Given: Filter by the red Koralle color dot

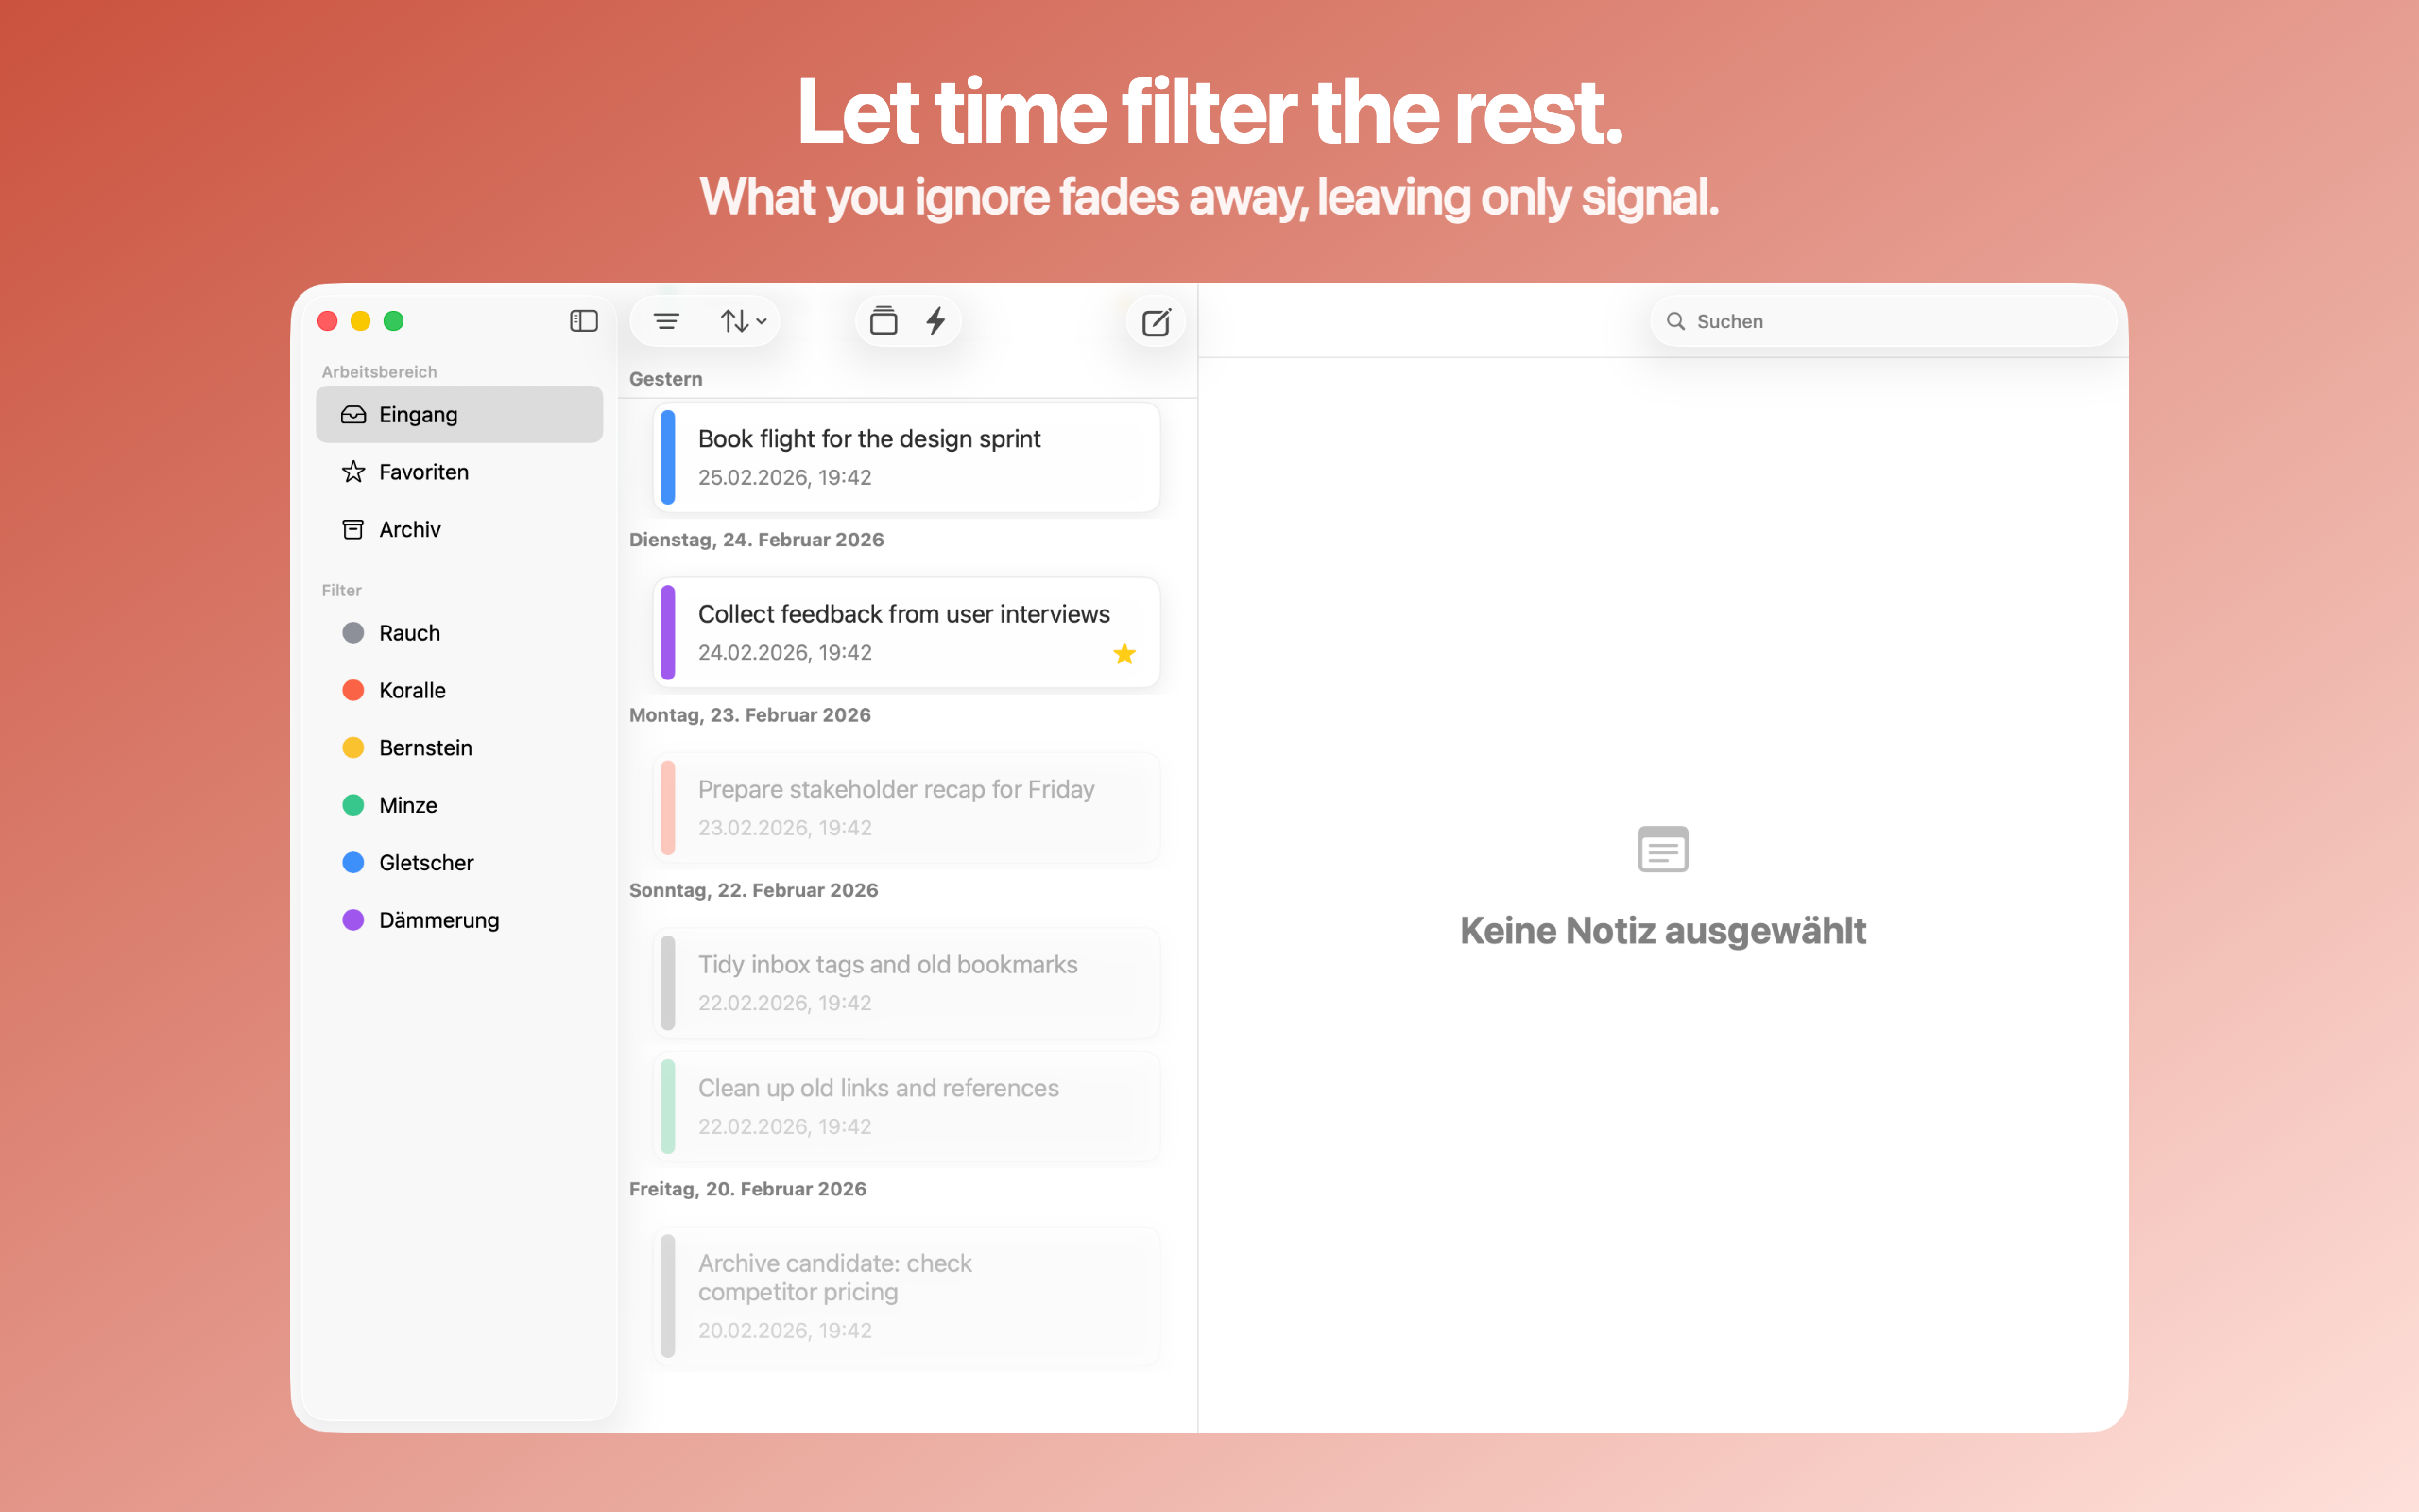Looking at the screenshot, I should (352, 690).
